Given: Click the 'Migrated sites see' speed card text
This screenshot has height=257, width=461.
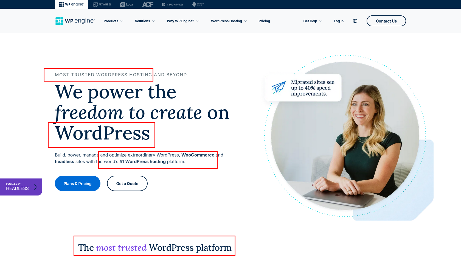Looking at the screenshot, I should pos(313,88).
